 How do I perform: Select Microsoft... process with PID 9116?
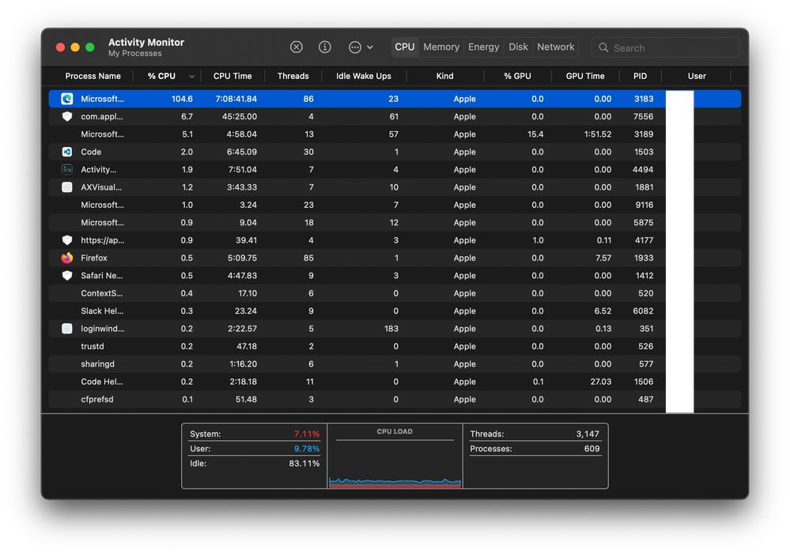coord(395,205)
